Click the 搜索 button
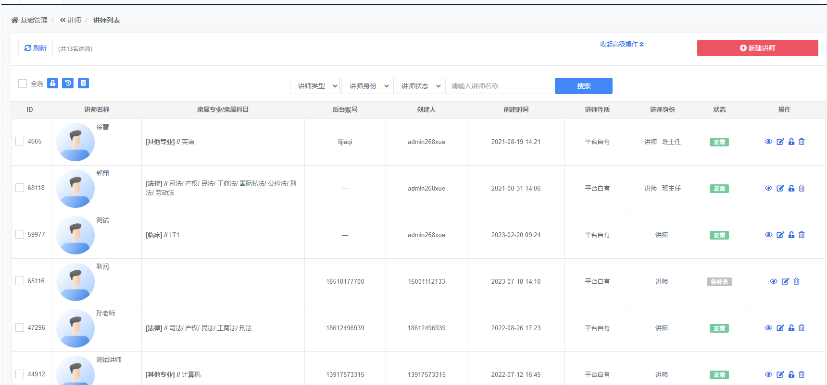 [x=584, y=86]
